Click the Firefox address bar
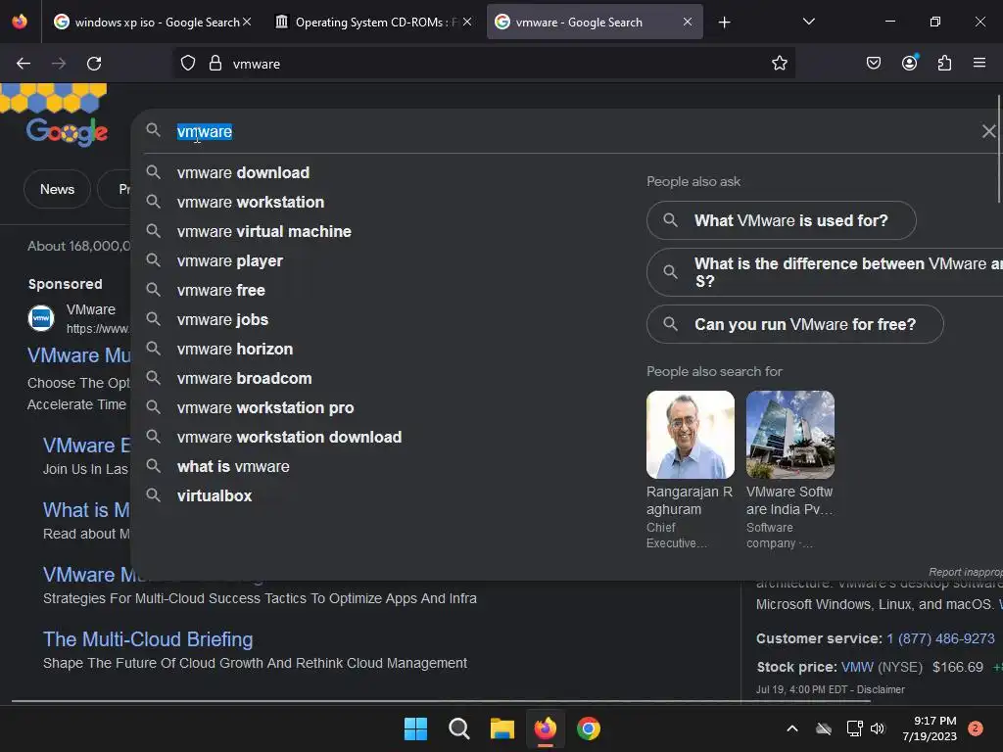Image resolution: width=1003 pixels, height=752 pixels. pyautogui.click(x=483, y=64)
